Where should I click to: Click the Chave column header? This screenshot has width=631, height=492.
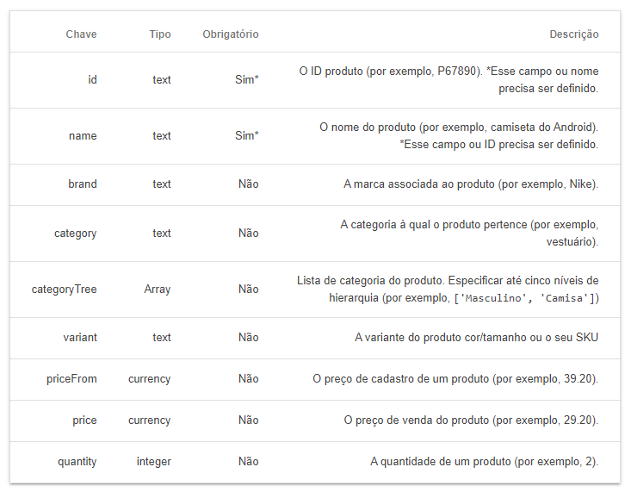pos(81,34)
